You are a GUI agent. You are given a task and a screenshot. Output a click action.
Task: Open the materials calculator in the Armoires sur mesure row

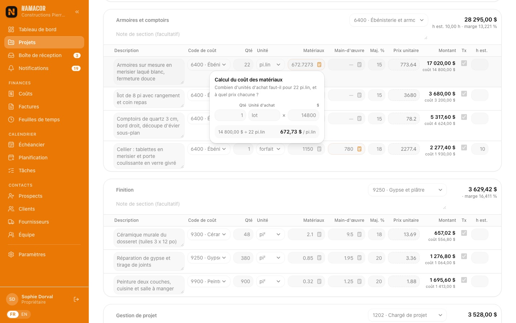point(319,65)
